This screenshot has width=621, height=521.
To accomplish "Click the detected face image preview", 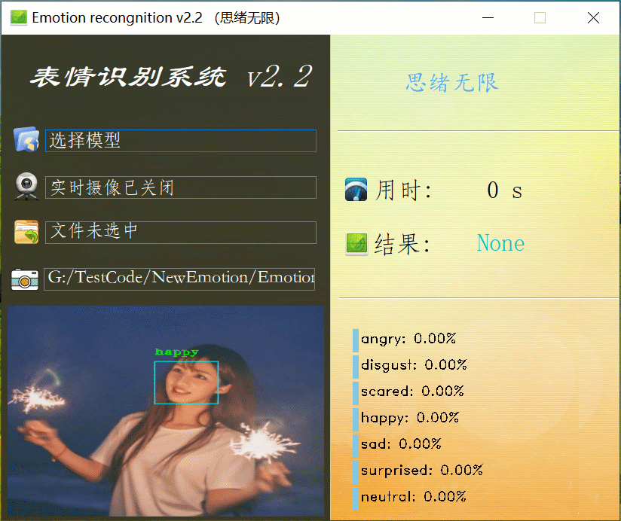I will coord(166,411).
